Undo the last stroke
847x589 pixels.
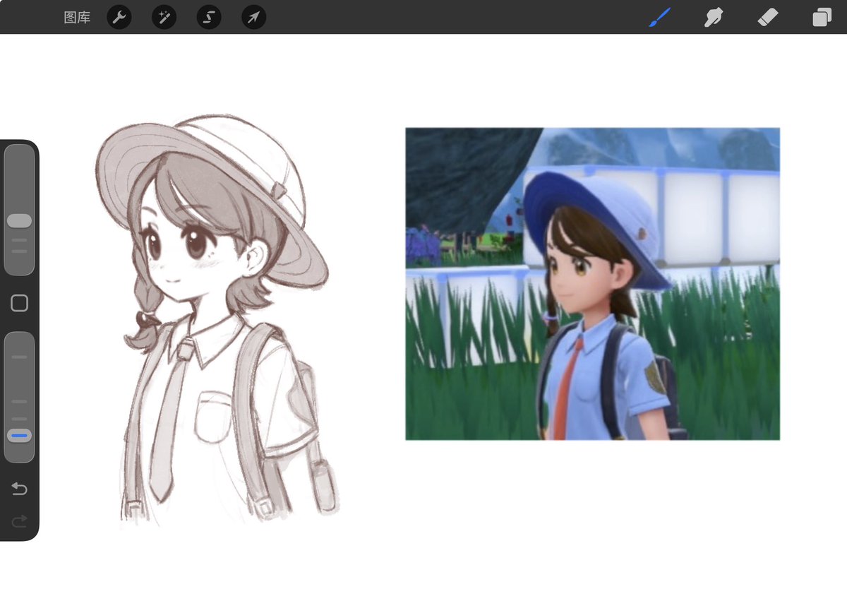tap(20, 489)
